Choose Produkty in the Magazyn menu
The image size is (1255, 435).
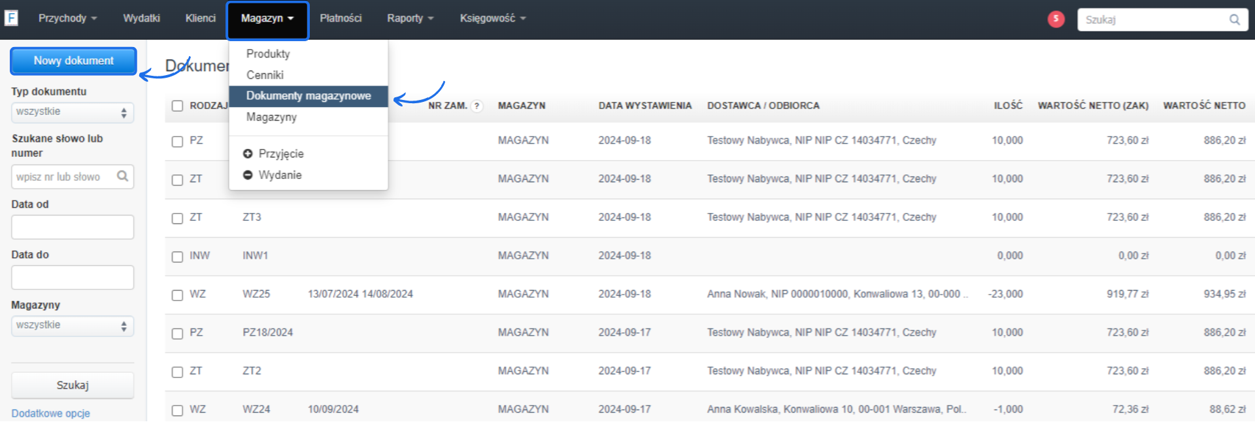tap(268, 54)
